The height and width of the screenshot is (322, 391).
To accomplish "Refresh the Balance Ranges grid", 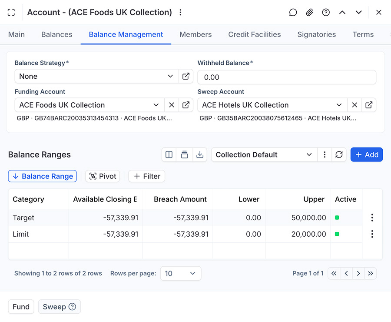I will point(339,154).
